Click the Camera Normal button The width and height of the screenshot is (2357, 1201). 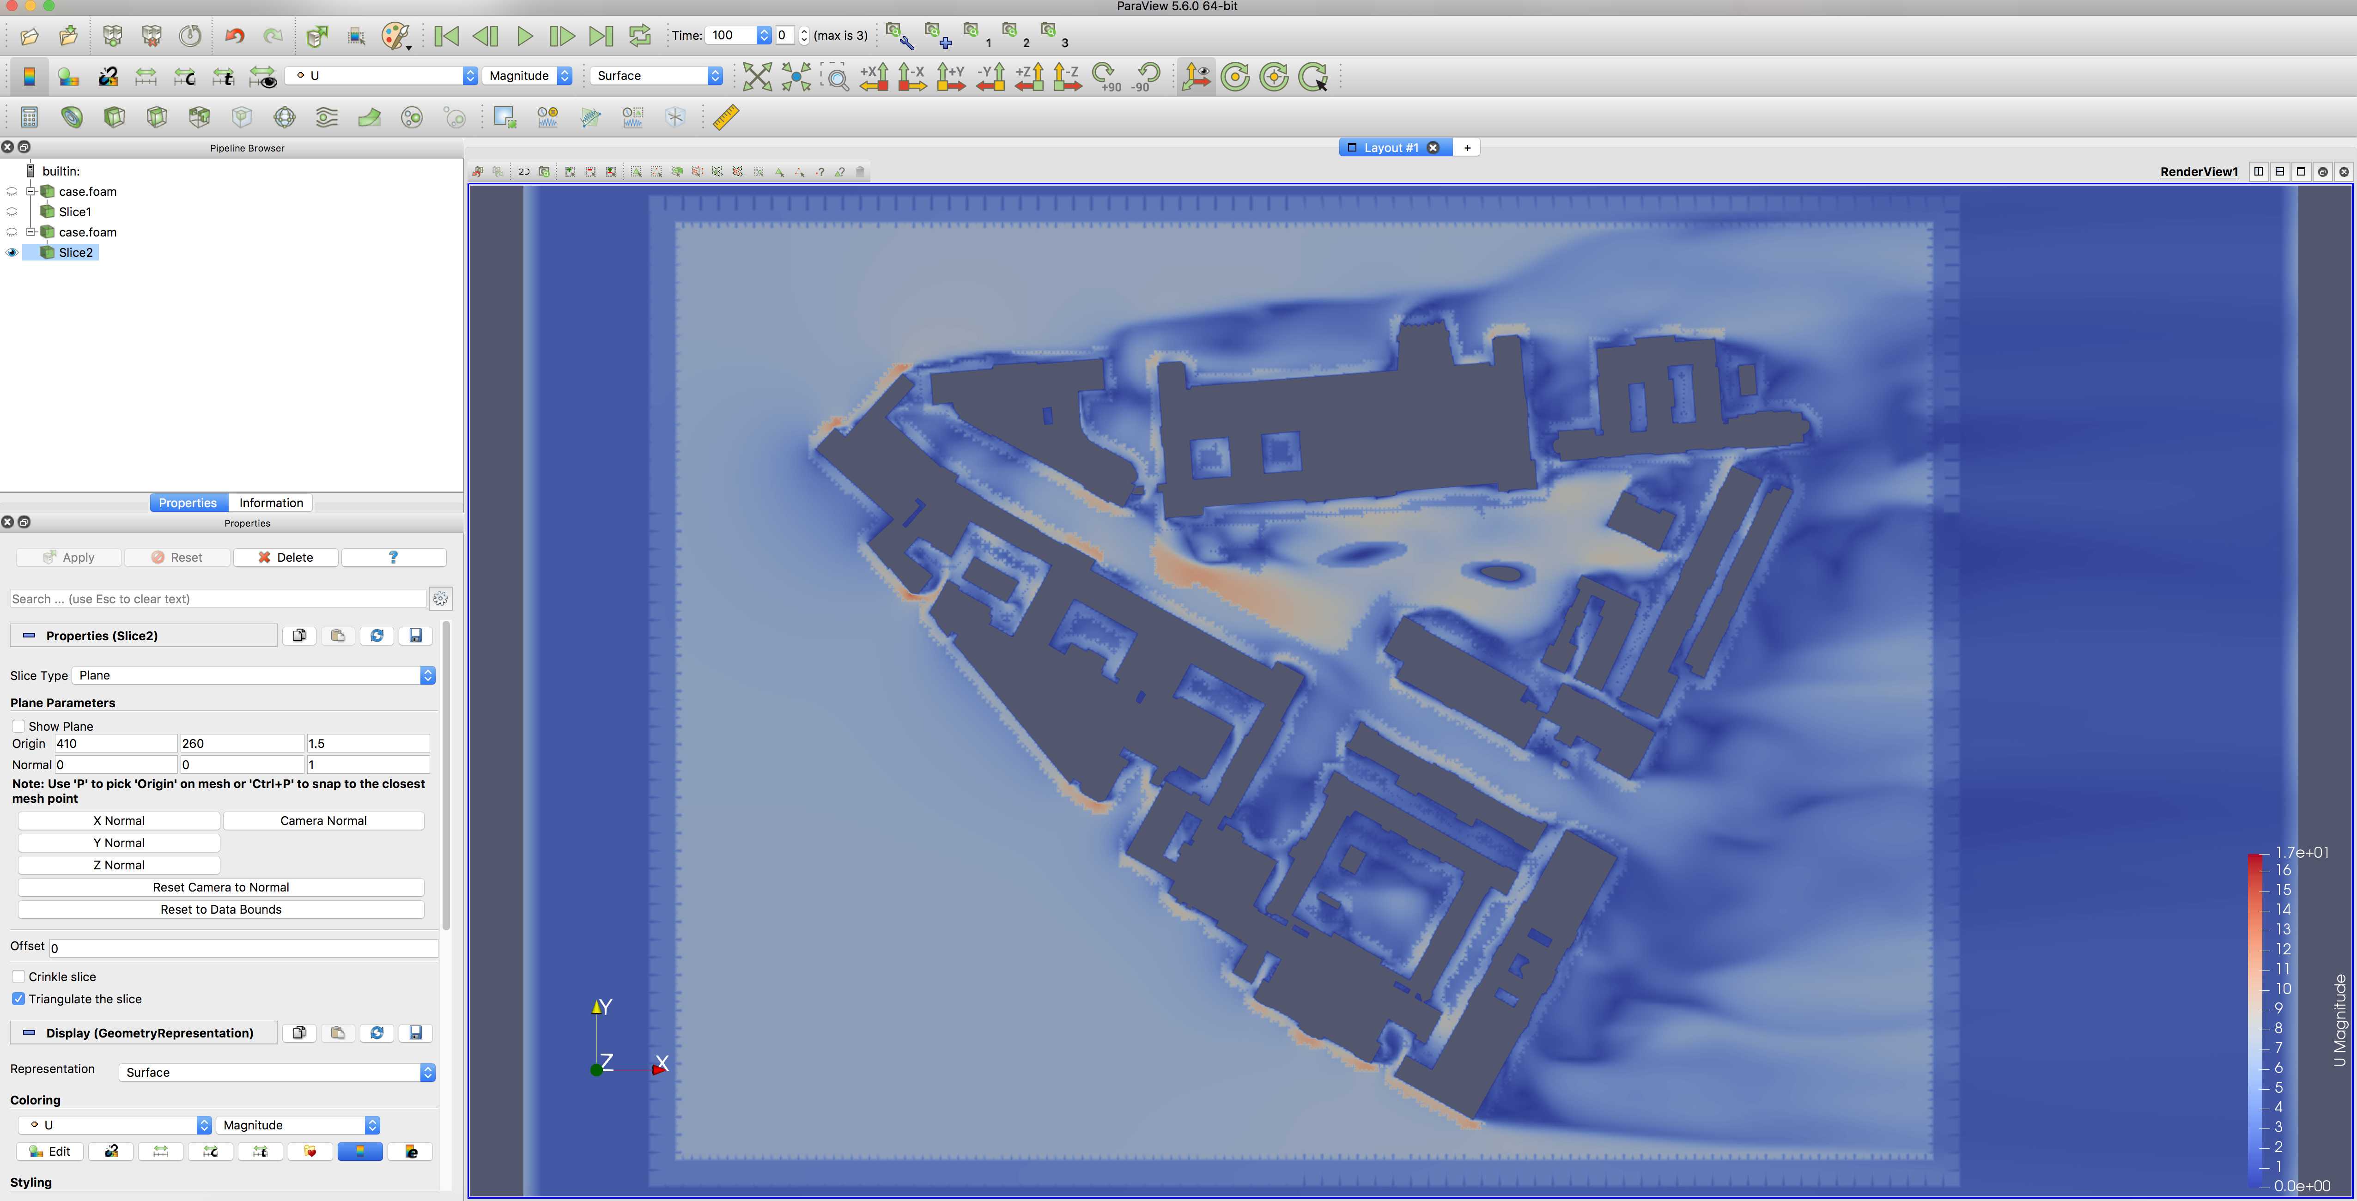[323, 820]
